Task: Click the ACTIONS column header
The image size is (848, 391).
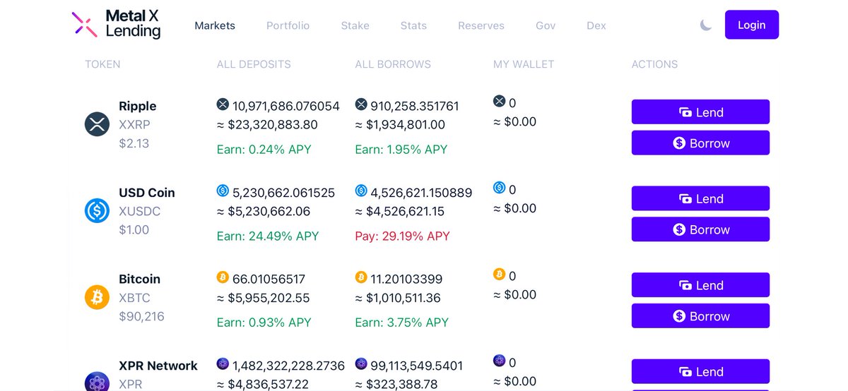Action: point(654,64)
